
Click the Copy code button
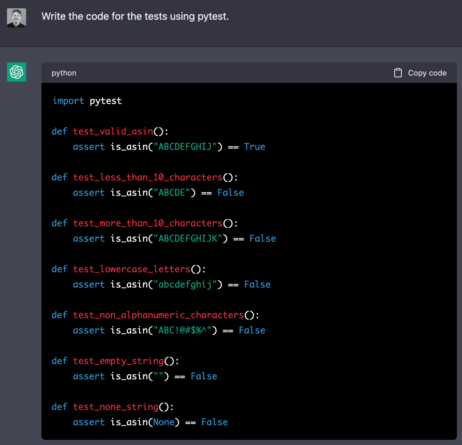pos(420,73)
